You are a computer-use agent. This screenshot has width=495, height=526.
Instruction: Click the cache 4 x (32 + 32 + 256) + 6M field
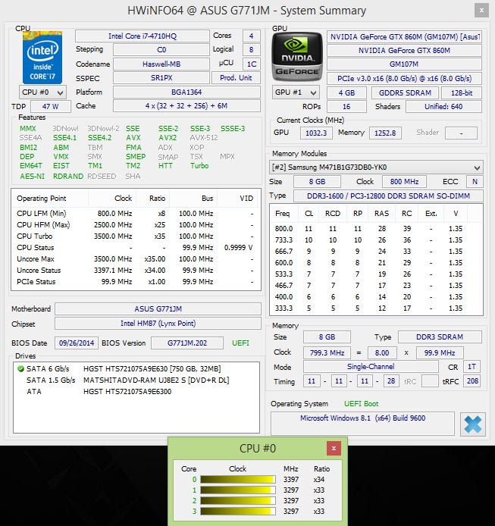click(186, 106)
